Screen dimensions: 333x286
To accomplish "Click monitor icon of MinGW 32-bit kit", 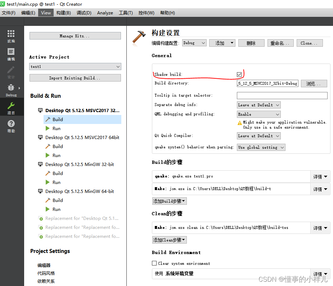I will 40,164.
